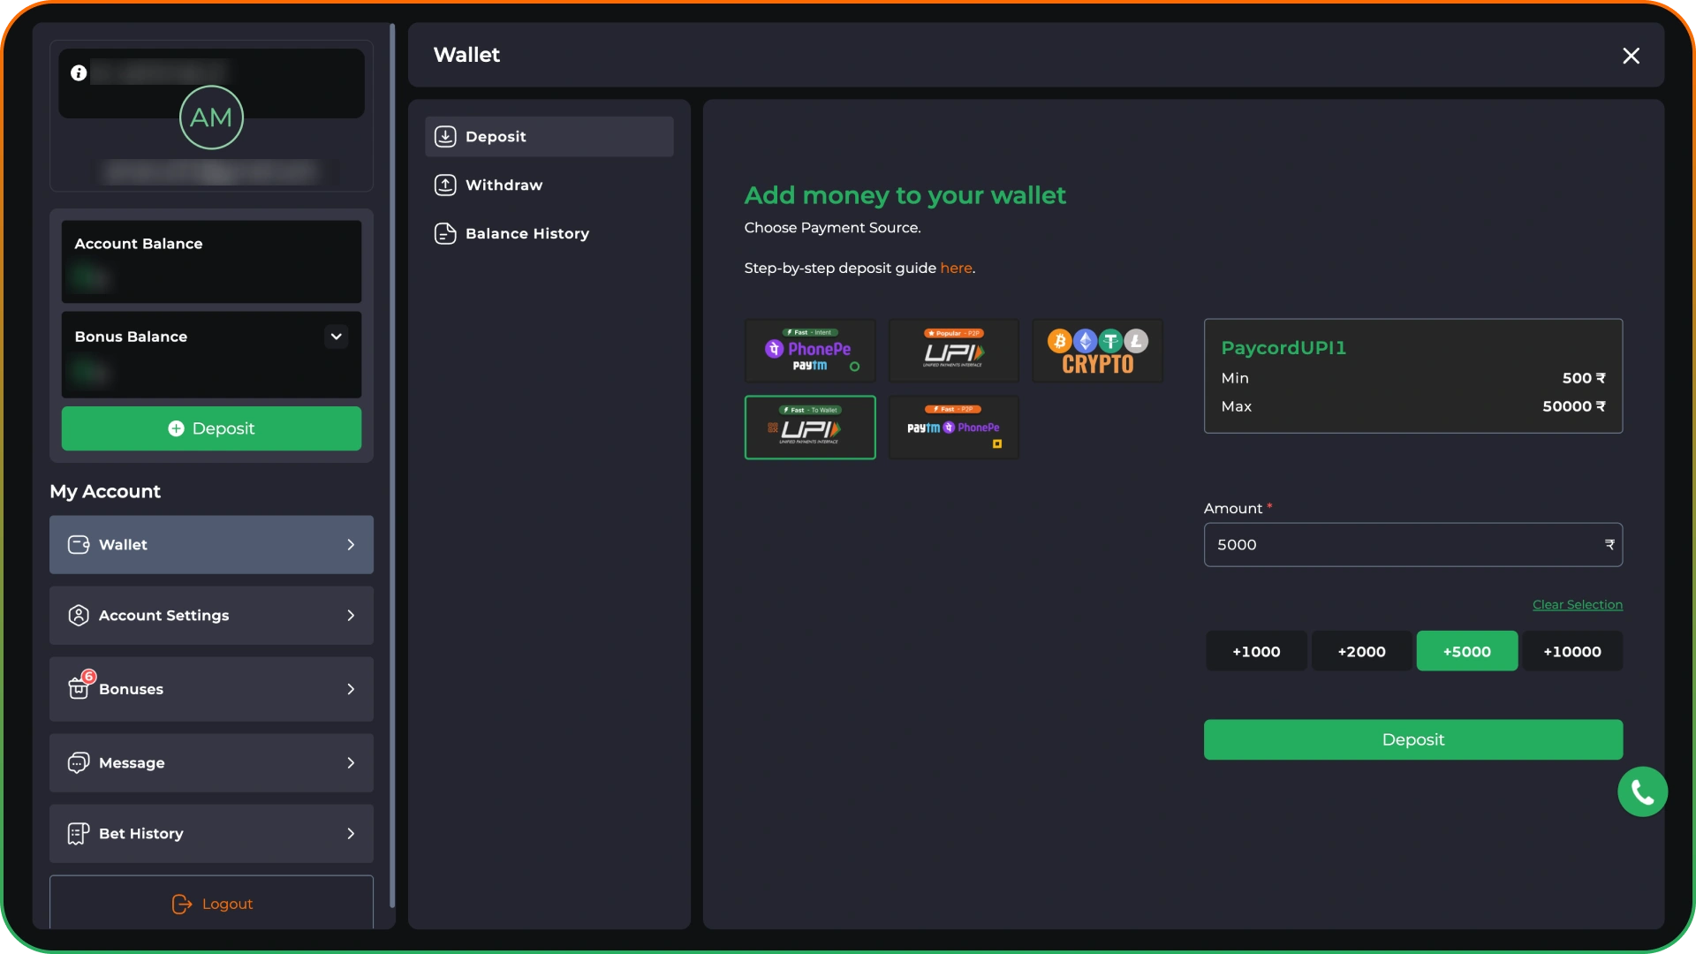Click the green Deposit button in sidebar
Screen dimensions: 1696x954
(211, 428)
